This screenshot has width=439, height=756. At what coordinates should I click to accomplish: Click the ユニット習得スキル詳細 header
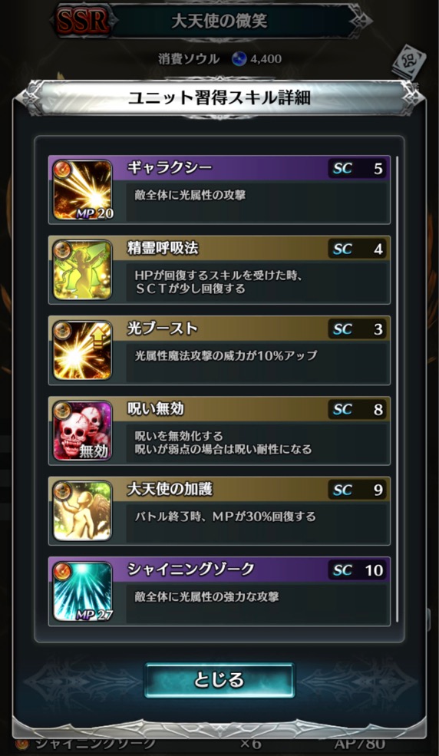coord(219,98)
